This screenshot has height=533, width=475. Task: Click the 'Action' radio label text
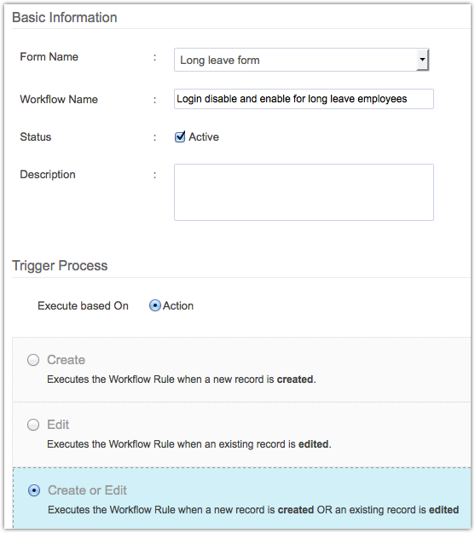[x=178, y=306]
